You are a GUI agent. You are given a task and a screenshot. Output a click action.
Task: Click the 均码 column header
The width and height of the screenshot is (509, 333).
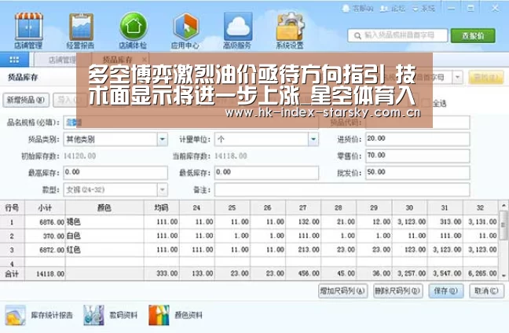pyautogui.click(x=162, y=207)
